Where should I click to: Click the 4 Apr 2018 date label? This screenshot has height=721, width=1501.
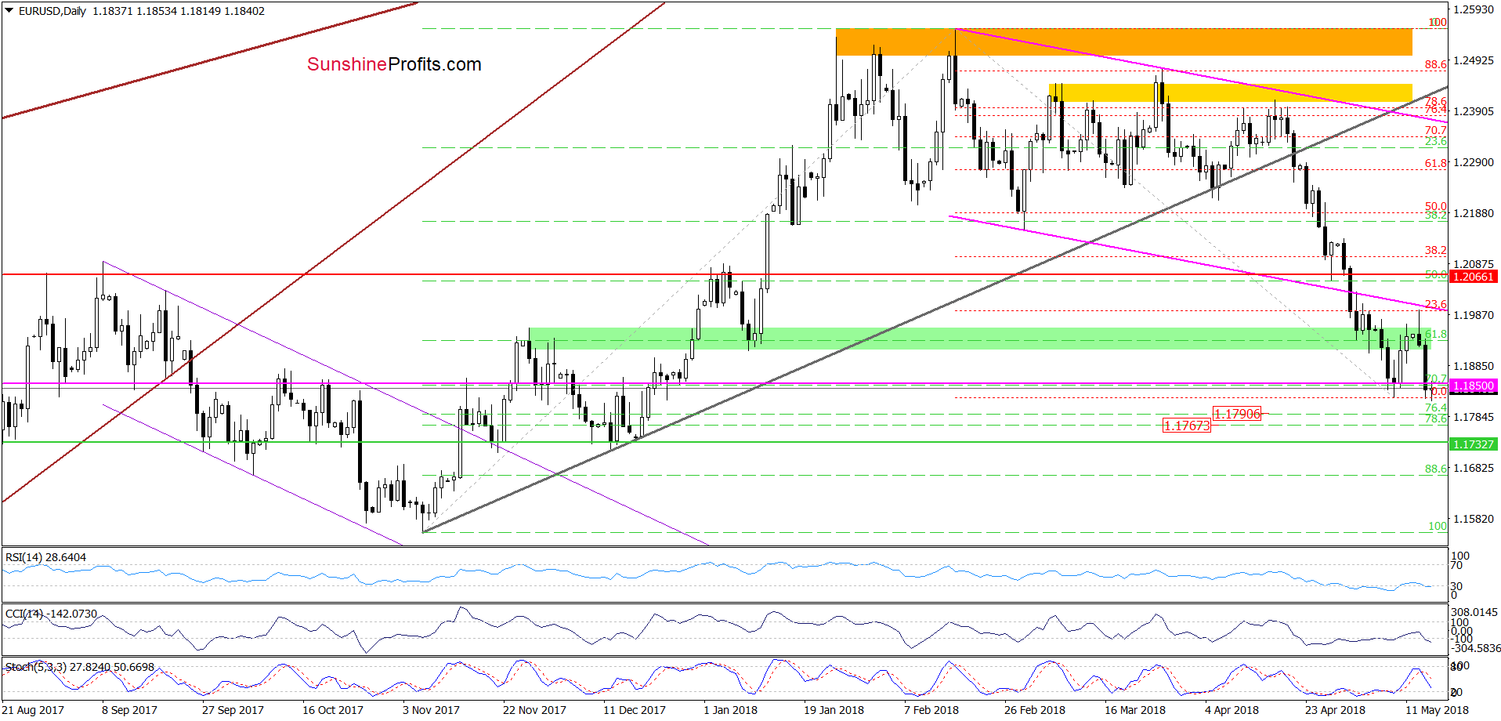[x=1232, y=710]
